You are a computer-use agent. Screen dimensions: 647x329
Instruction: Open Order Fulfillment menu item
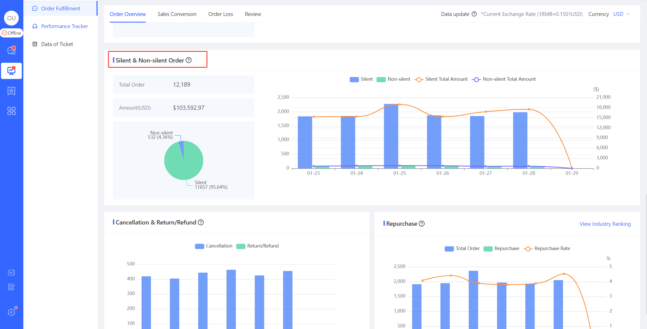(60, 8)
